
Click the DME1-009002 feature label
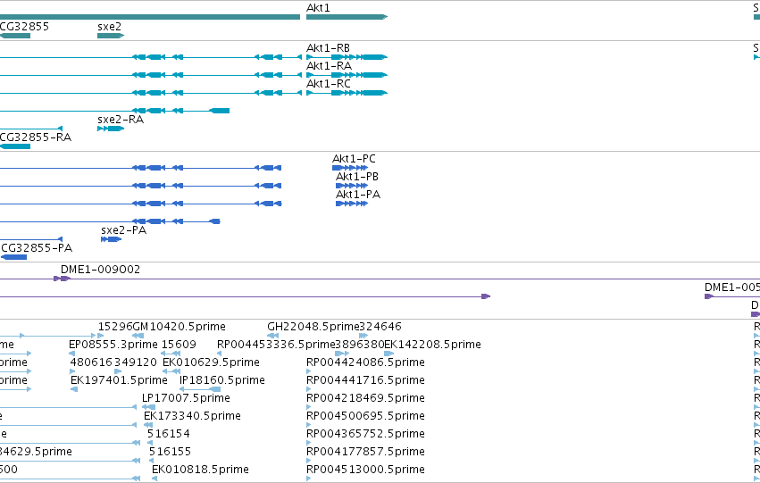pyautogui.click(x=100, y=270)
